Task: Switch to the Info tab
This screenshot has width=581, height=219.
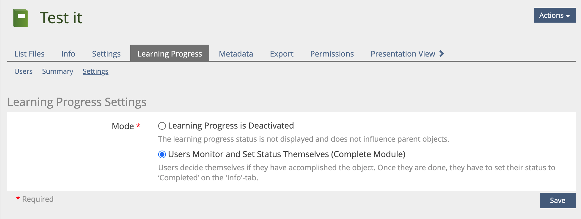Action: (68, 54)
